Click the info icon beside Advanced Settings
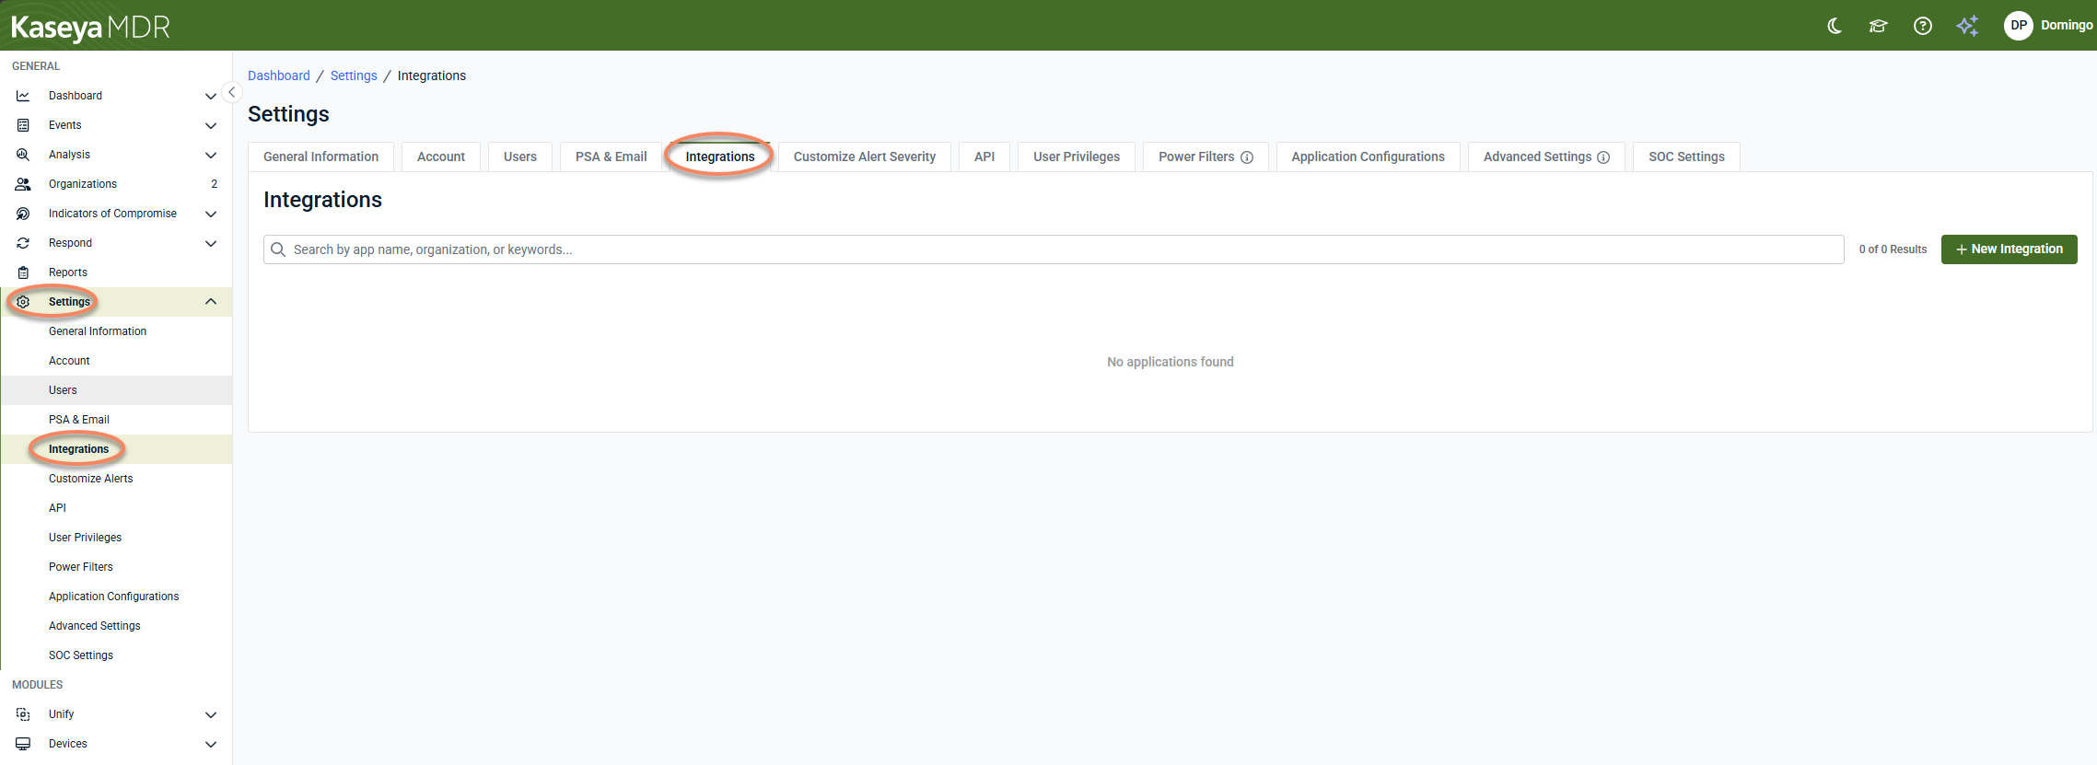The image size is (2097, 765). pos(1603,157)
